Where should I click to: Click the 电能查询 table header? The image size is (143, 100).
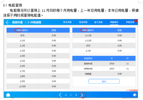pyautogui.click(x=88, y=58)
